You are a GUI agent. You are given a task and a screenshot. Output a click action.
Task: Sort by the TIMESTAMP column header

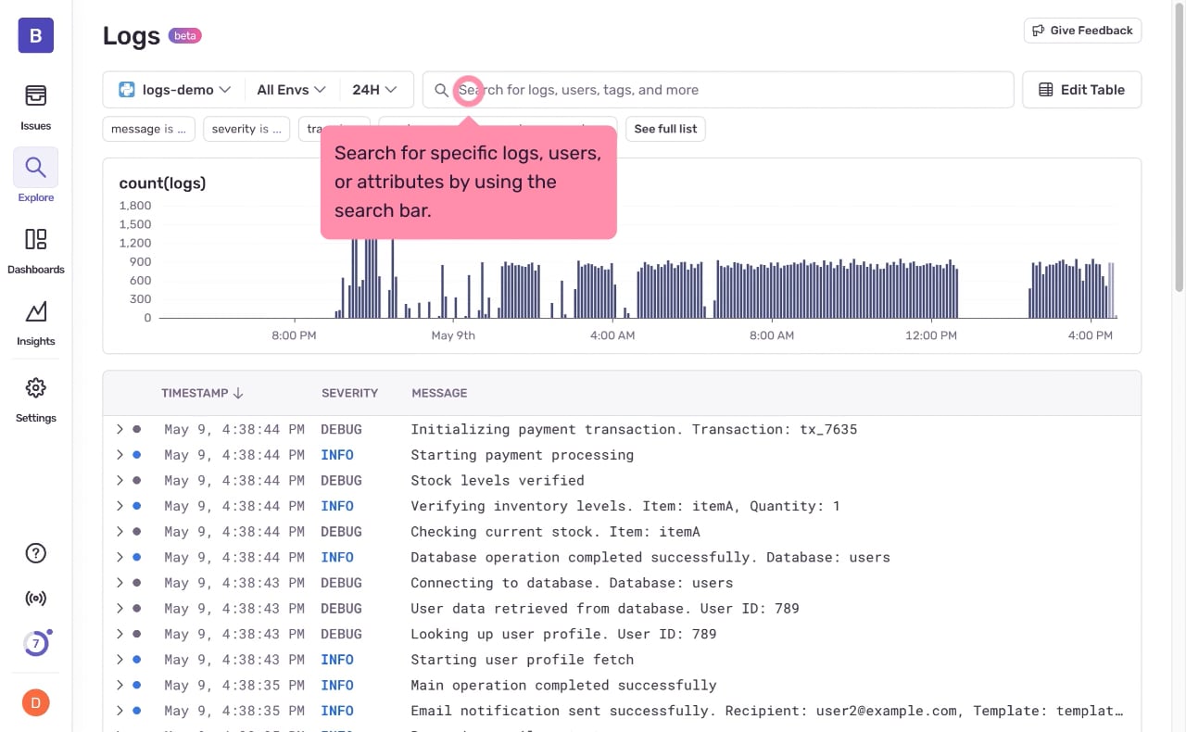coord(201,393)
